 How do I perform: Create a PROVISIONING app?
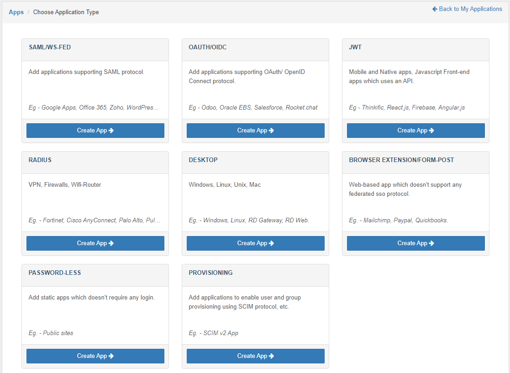point(255,356)
